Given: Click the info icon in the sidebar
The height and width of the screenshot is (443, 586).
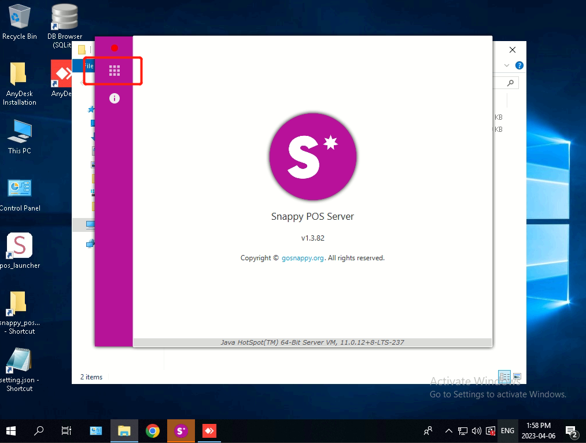Looking at the screenshot, I should pyautogui.click(x=115, y=98).
